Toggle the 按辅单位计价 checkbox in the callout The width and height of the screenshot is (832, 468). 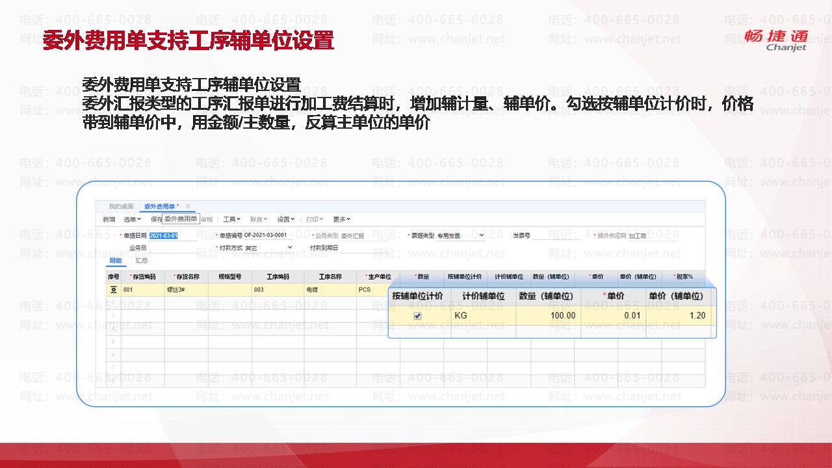pyautogui.click(x=417, y=316)
